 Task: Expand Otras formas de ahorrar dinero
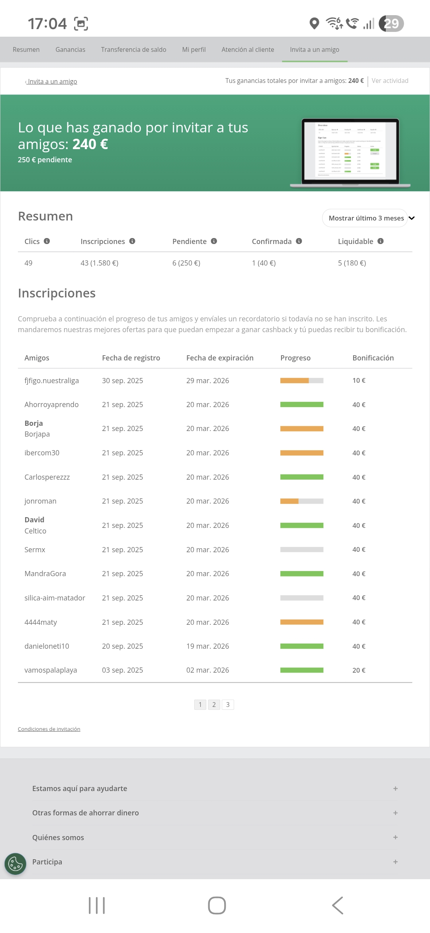395,813
